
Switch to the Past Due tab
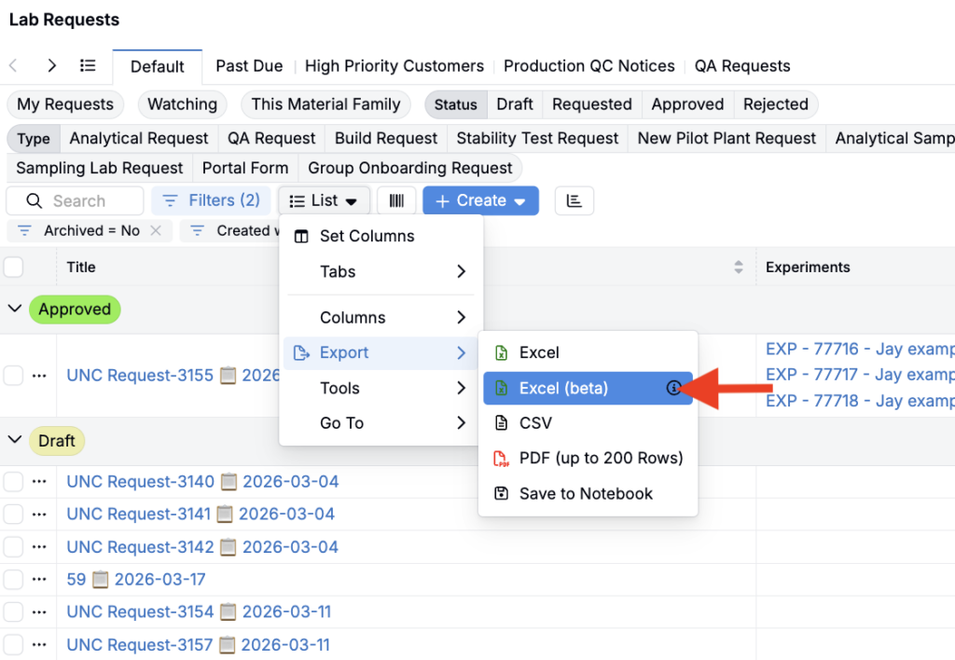[x=249, y=66]
